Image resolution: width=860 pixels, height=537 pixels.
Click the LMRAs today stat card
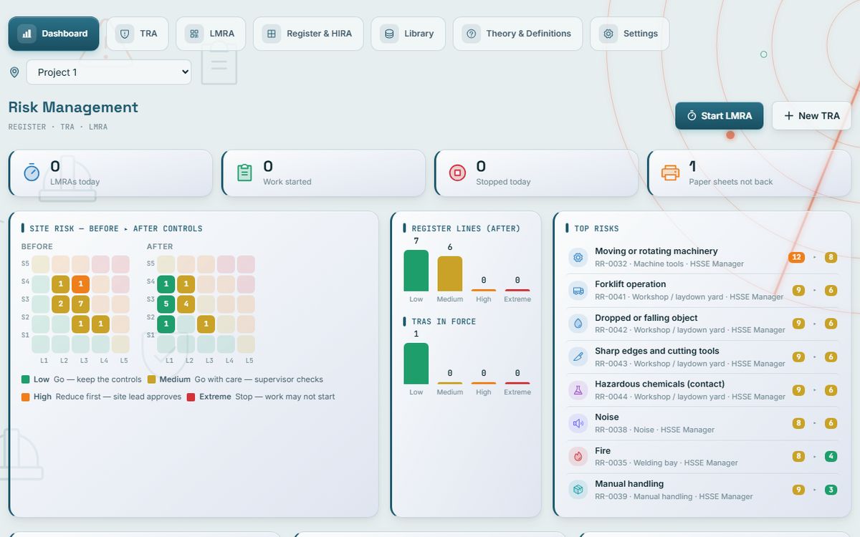point(110,173)
